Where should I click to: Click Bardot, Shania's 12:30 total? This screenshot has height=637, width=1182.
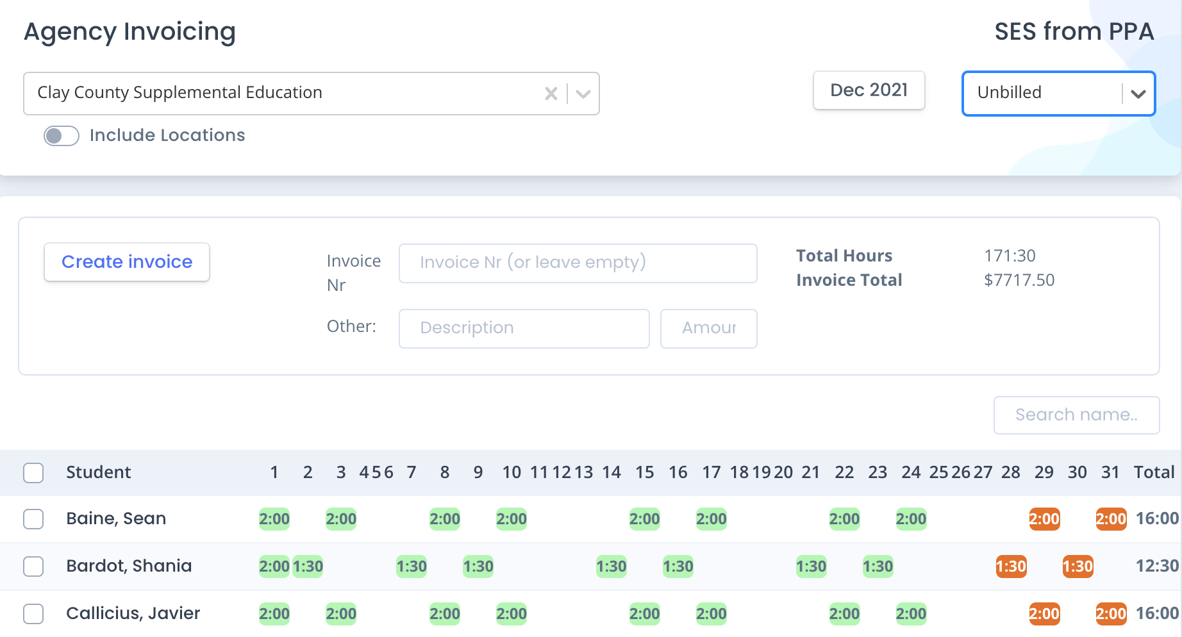(1157, 567)
